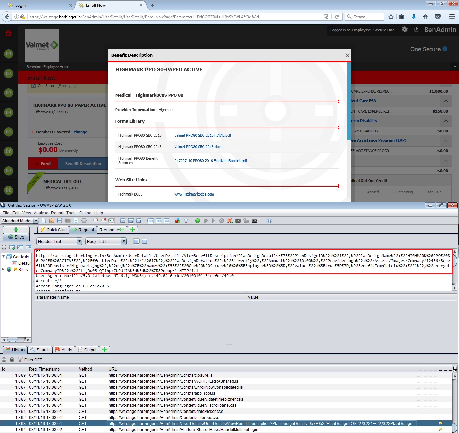Click Firefox Search input field

[364, 17]
